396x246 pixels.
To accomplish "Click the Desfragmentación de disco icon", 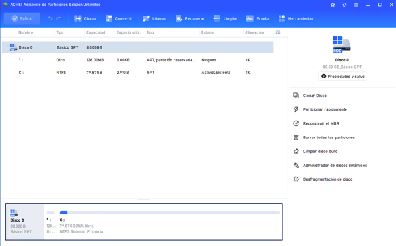I will (x=296, y=179).
